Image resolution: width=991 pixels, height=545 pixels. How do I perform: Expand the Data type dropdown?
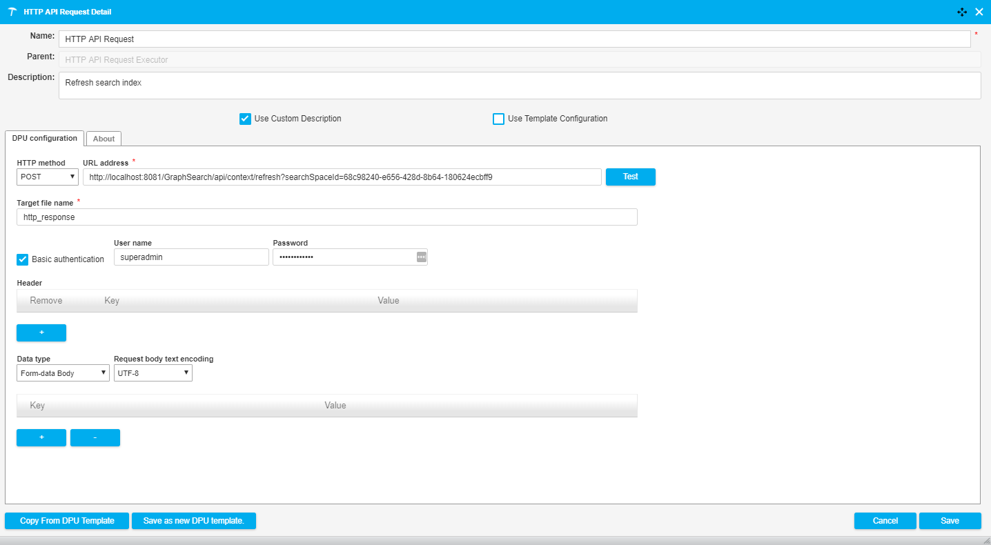coord(63,373)
